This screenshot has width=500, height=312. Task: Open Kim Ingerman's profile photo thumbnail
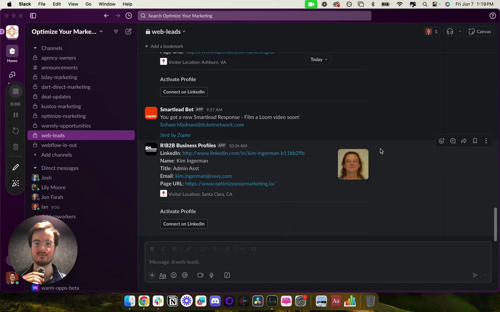point(353,164)
